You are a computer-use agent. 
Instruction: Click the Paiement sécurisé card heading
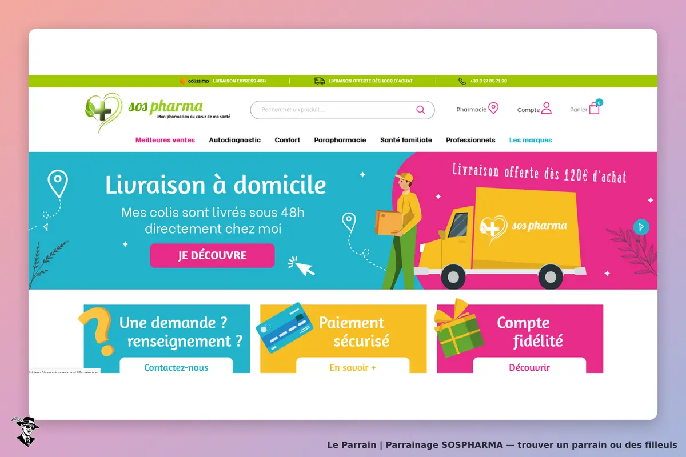coord(354,332)
